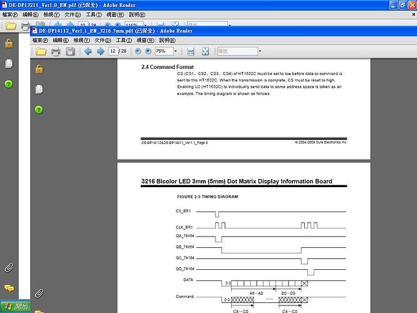Open Pages panel in front window sidebar
417x313 pixels.
point(39,90)
